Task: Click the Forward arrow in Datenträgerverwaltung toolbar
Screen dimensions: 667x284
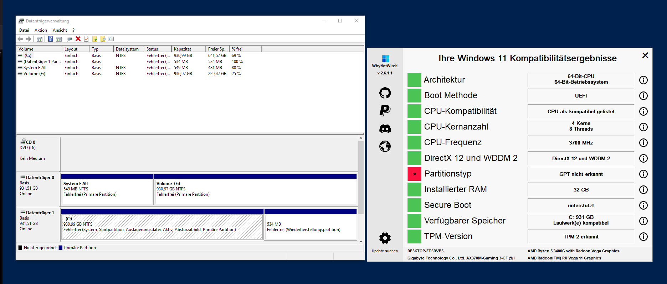Action: (29, 39)
